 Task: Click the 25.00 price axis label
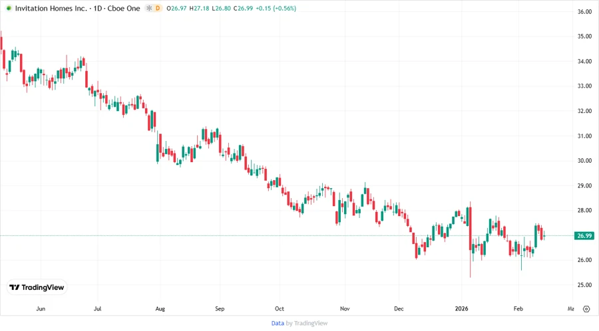(x=584, y=285)
